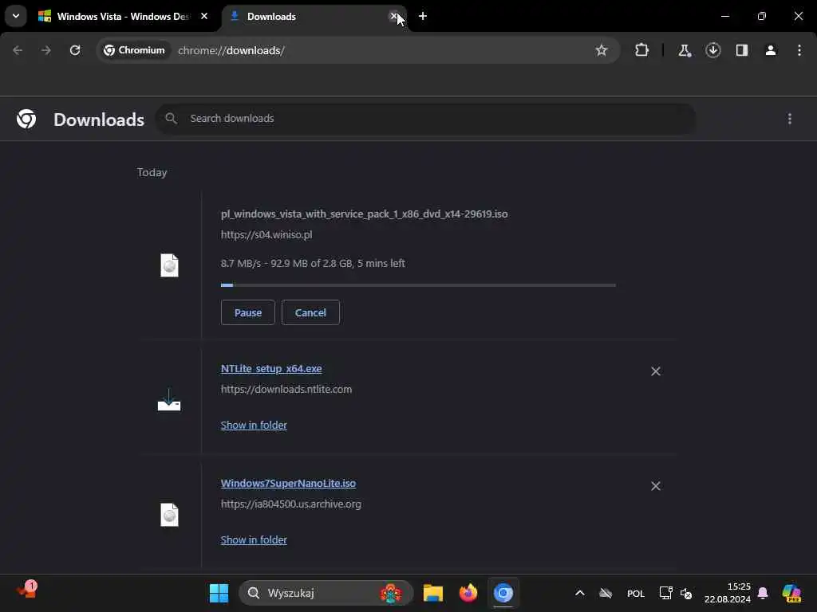
Task: Click the Chromium taskbar icon
Action: tap(503, 593)
